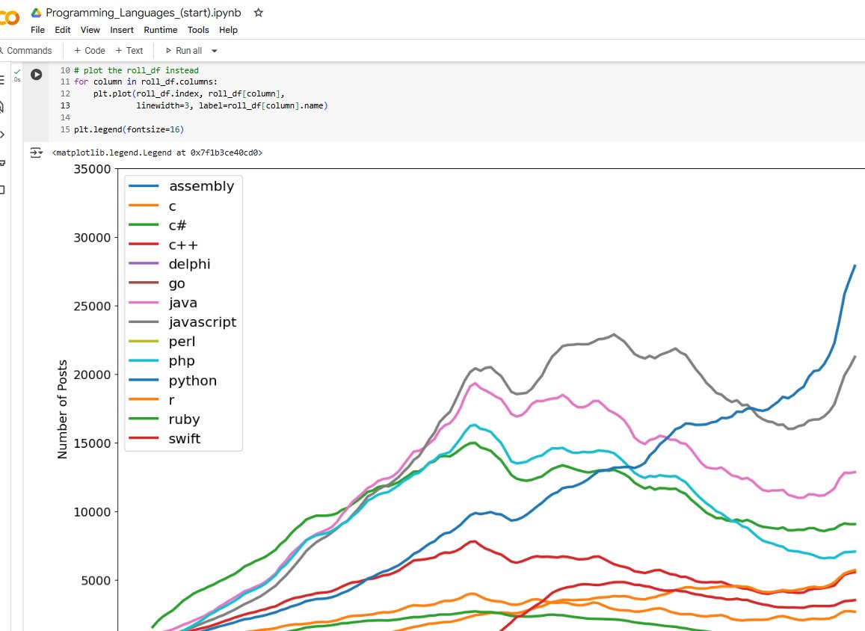Click the go legend entry
The width and height of the screenshot is (865, 631).
coord(157,283)
